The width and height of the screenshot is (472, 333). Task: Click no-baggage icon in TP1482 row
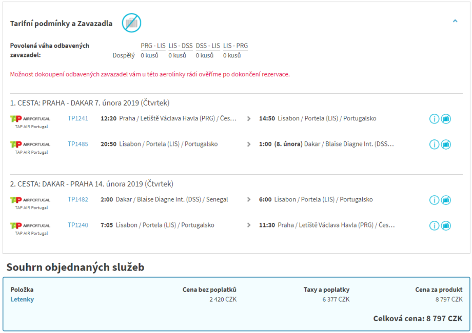click(446, 200)
